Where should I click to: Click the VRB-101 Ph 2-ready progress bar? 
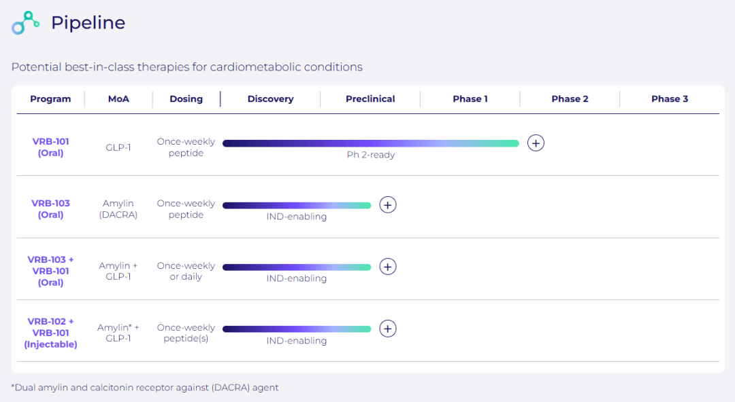click(370, 143)
